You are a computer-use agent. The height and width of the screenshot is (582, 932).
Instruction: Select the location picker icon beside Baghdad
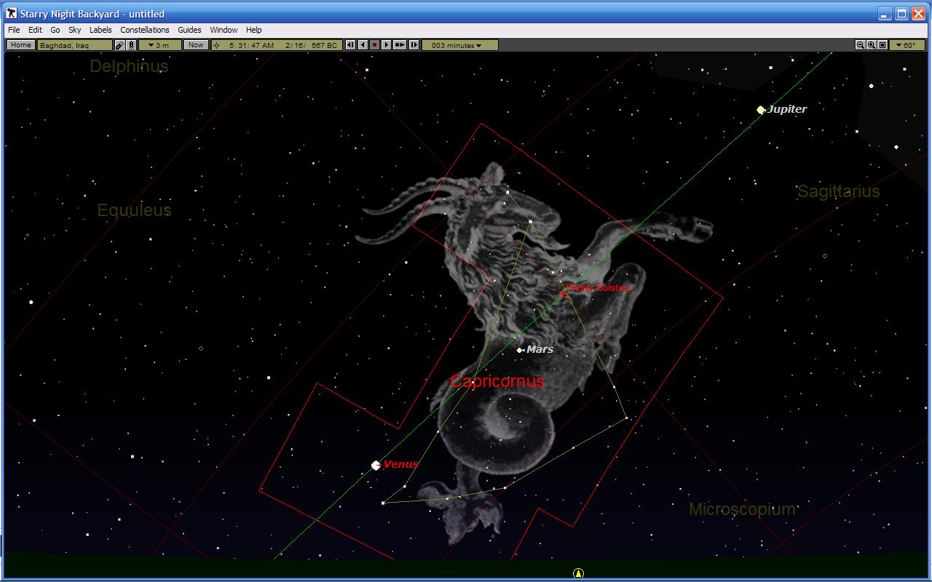click(120, 45)
